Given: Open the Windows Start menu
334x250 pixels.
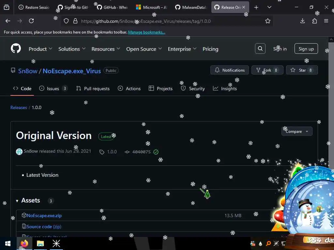Looking at the screenshot, I should click(8, 243).
